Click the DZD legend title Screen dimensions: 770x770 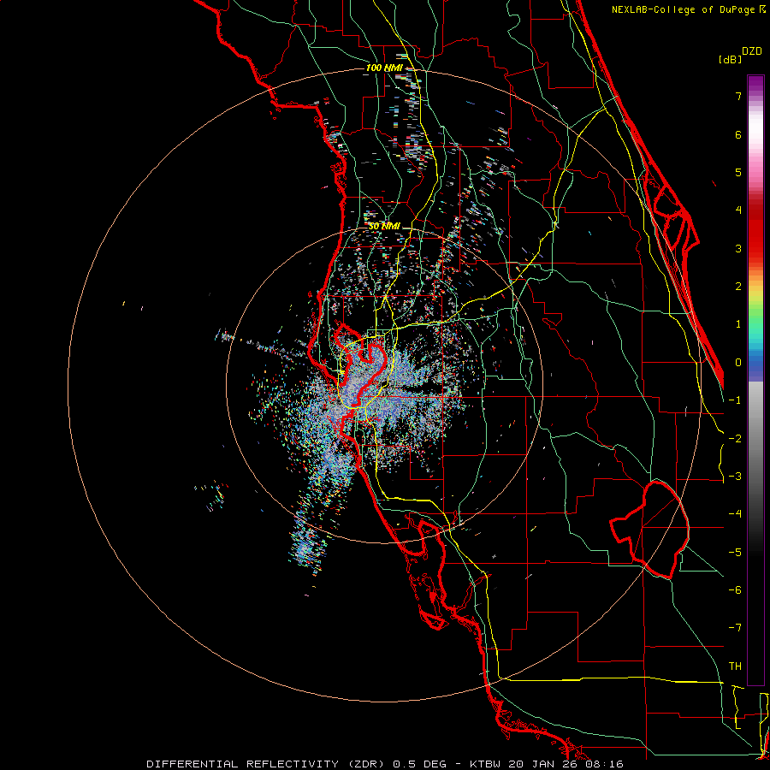pyautogui.click(x=752, y=51)
